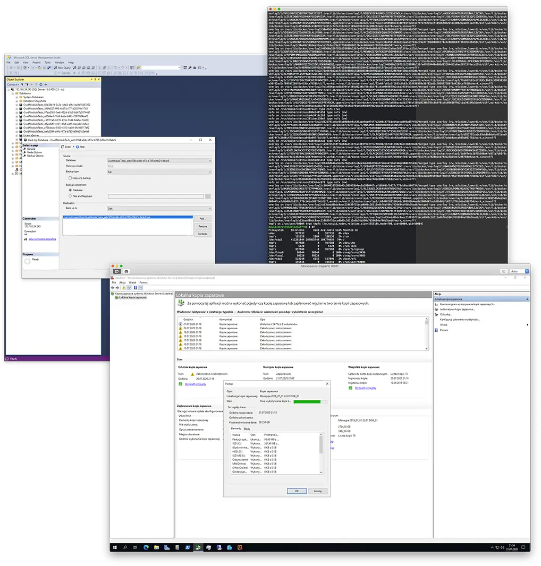Image resolution: width=541 pixels, height=566 pixels.
Task: Open the Back up to dropdown
Action: tap(159, 209)
